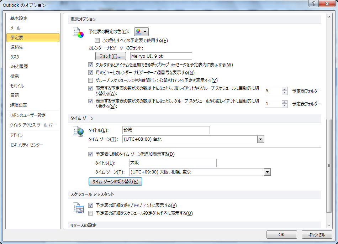
Task: Open クイック アクセス ツール バー category
Action: (33, 125)
